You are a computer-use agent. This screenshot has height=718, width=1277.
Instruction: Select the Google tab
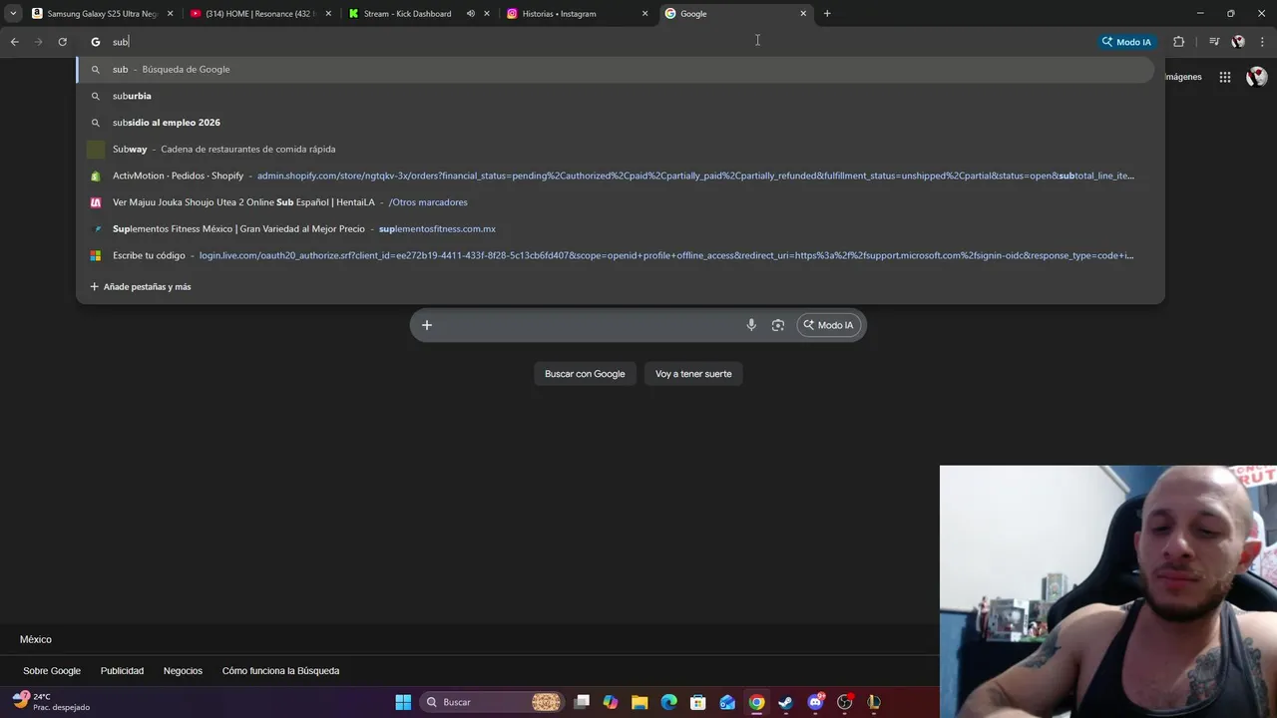(735, 14)
